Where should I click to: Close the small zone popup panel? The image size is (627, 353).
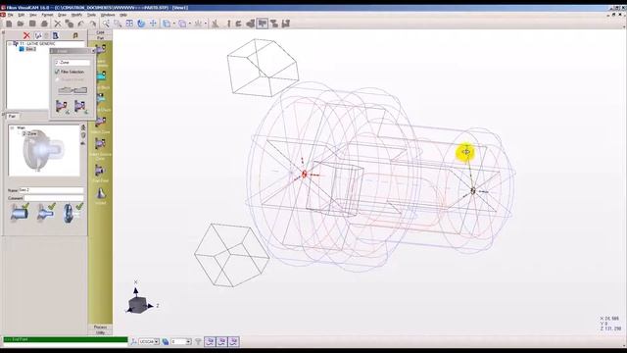pyautogui.click(x=93, y=51)
